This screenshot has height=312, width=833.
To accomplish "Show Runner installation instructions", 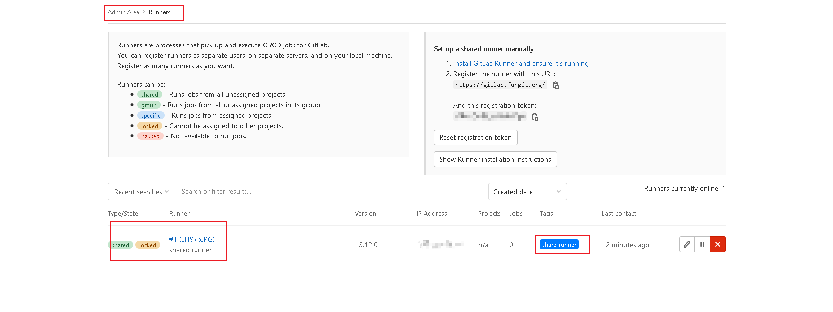I will (x=495, y=159).
